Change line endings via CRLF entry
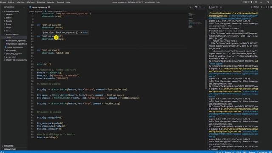 245,152
